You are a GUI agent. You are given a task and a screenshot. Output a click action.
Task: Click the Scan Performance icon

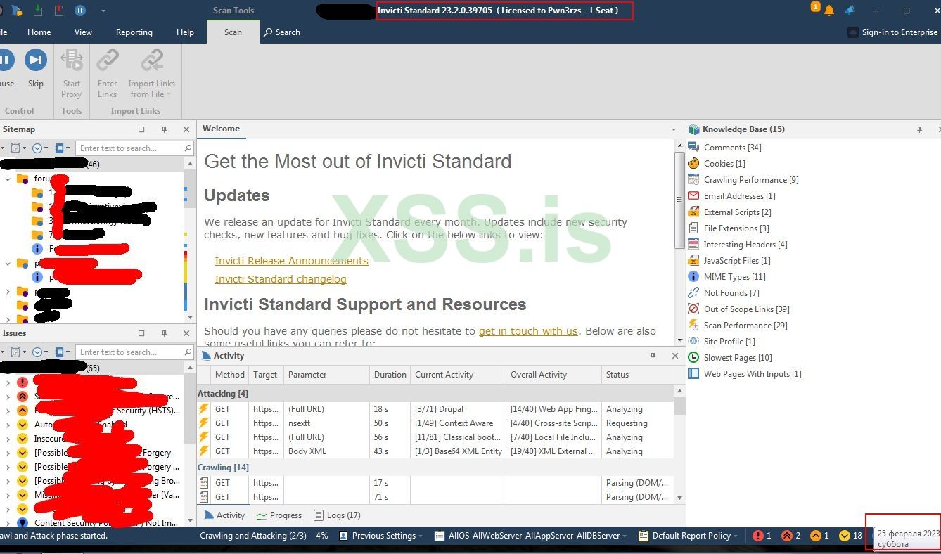pos(694,326)
